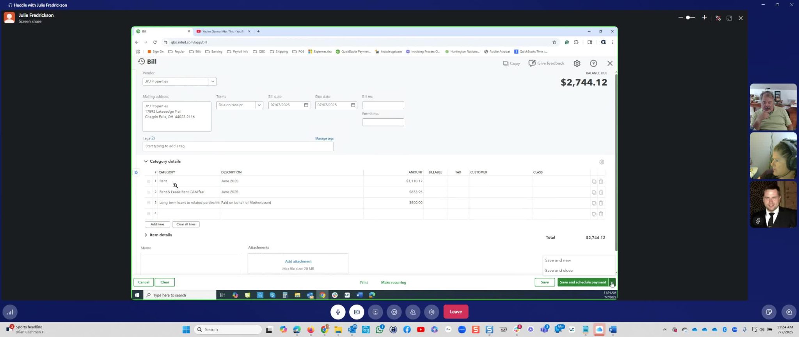Mute microphone in the huddle controls
Viewport: 799px width, 337px height.
338,312
